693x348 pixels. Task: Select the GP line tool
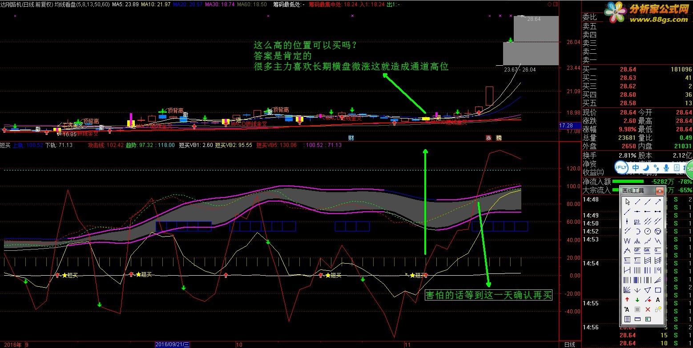(637, 250)
